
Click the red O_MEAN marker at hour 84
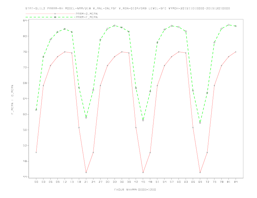pos(236,52)
